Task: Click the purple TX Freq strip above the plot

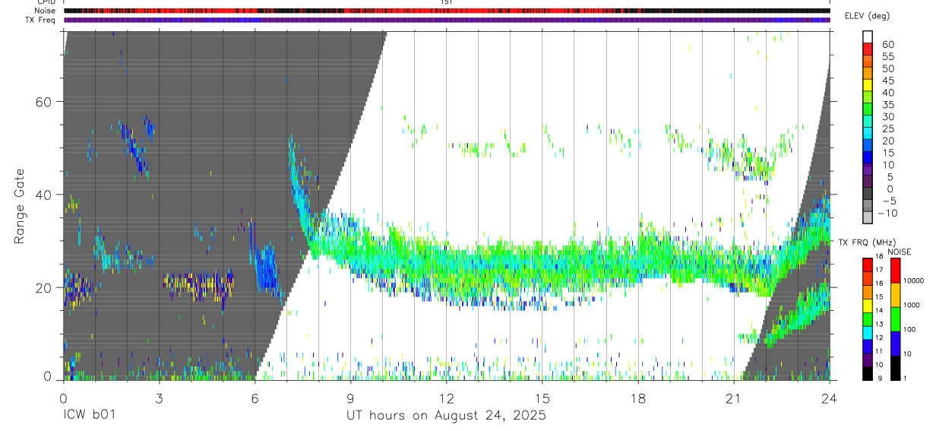Action: click(x=447, y=20)
